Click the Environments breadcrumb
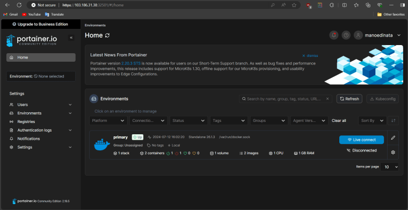Screen dimensions: 408x210 pos(95,25)
